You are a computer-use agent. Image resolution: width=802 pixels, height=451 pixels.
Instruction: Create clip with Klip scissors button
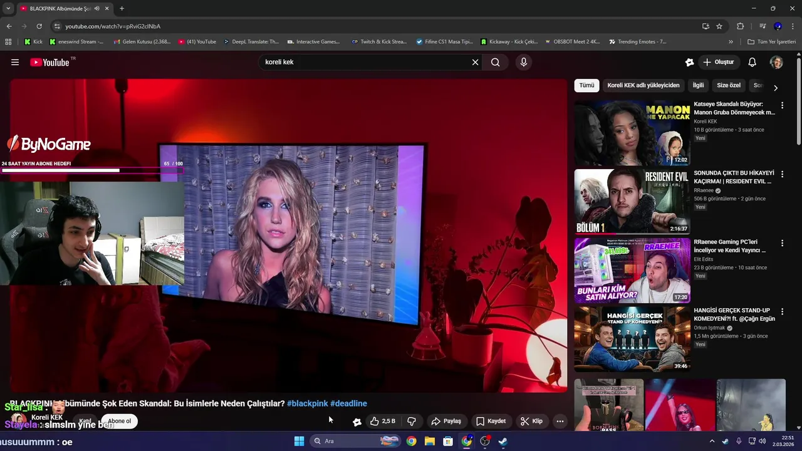pos(531,421)
